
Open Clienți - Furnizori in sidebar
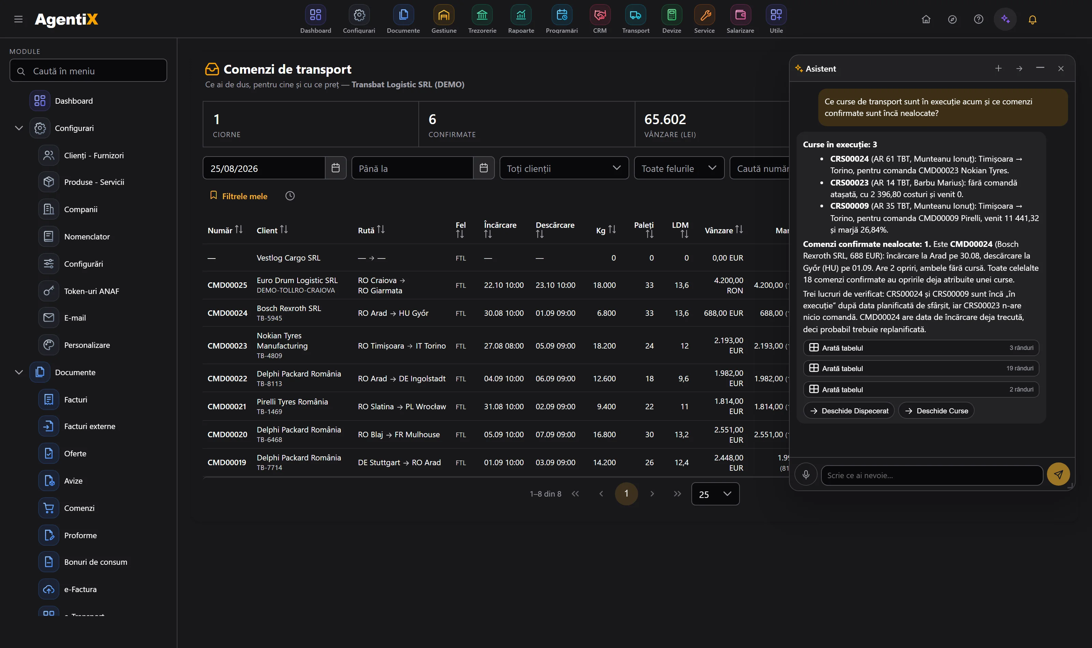(x=94, y=156)
